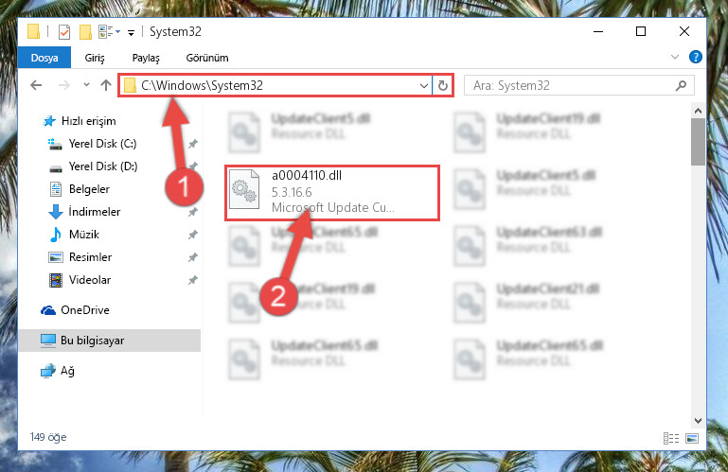
Task: Click the İndirmeler blue download arrow icon
Action: [55, 212]
